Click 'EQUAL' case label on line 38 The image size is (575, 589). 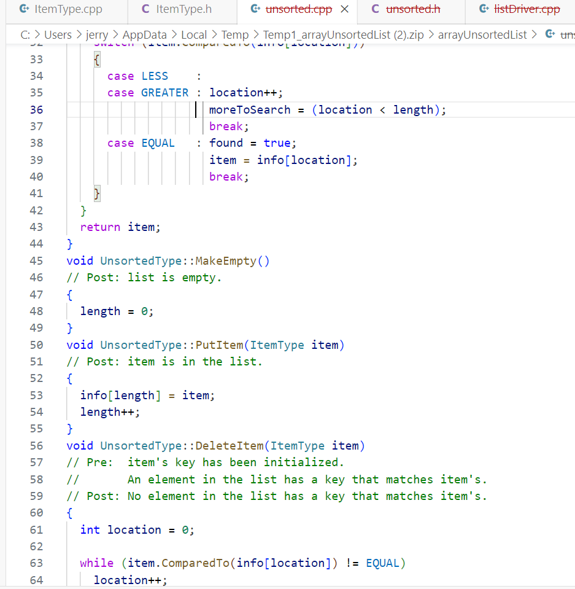point(158,143)
